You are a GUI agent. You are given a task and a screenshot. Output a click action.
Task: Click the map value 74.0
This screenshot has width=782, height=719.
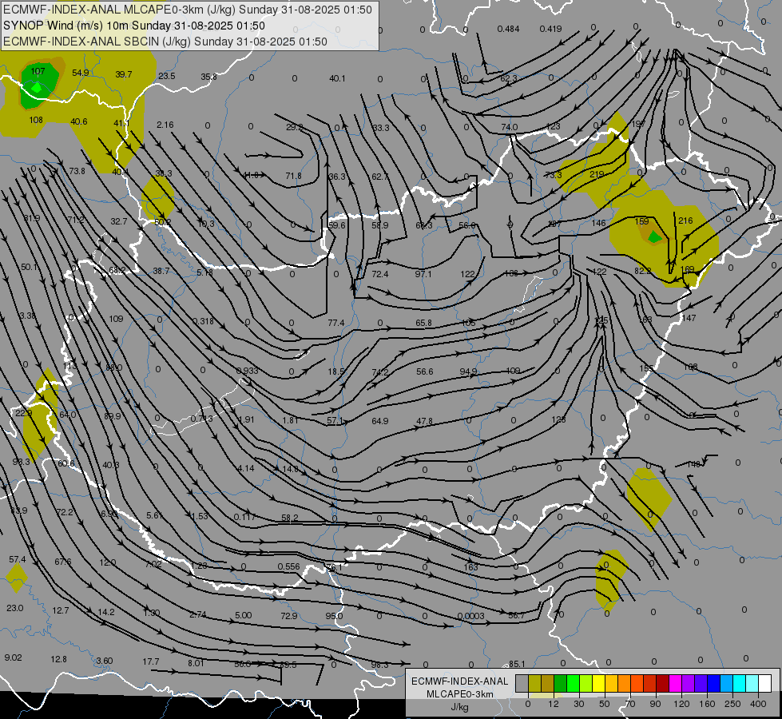pos(509,127)
